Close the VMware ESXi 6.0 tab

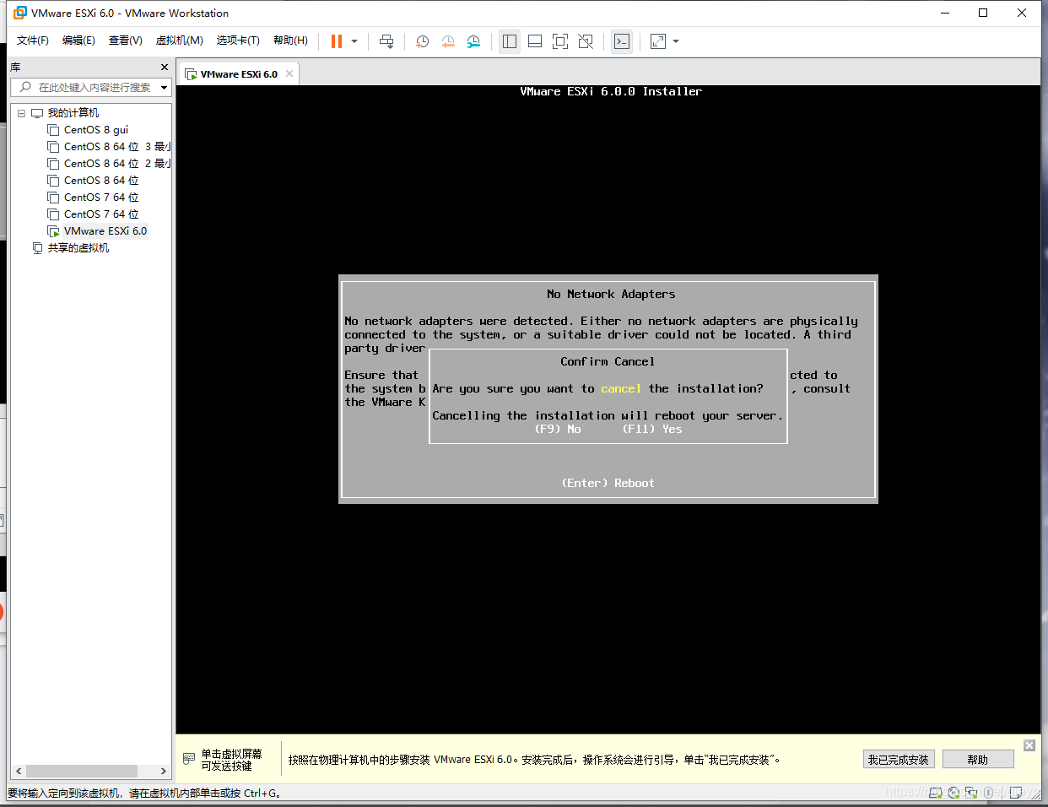pos(289,73)
